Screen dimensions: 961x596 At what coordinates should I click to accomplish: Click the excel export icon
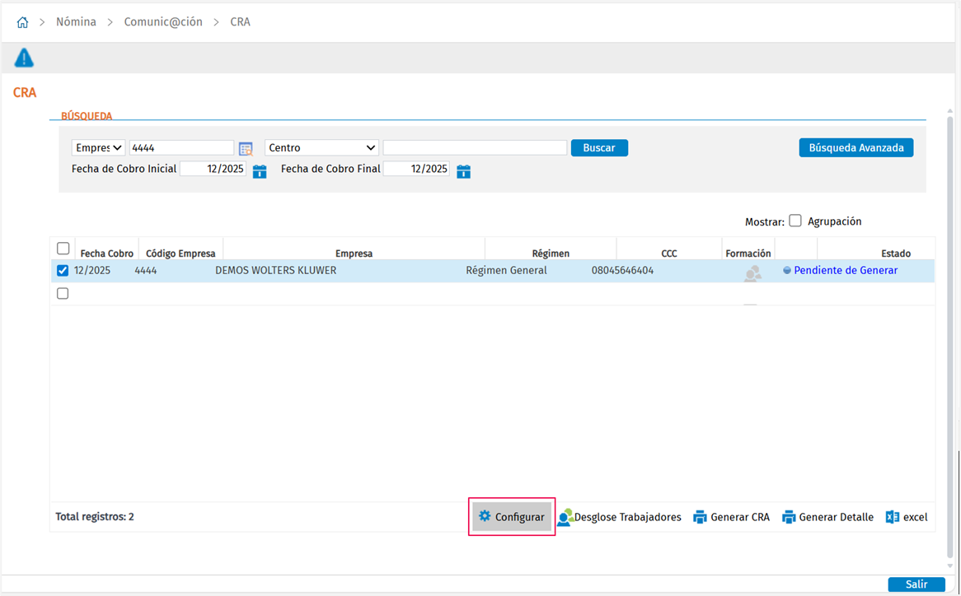click(893, 517)
